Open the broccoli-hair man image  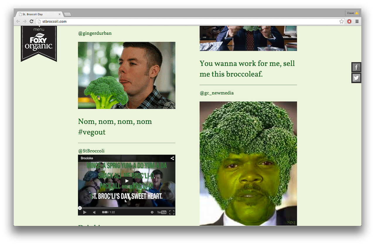tap(248, 163)
